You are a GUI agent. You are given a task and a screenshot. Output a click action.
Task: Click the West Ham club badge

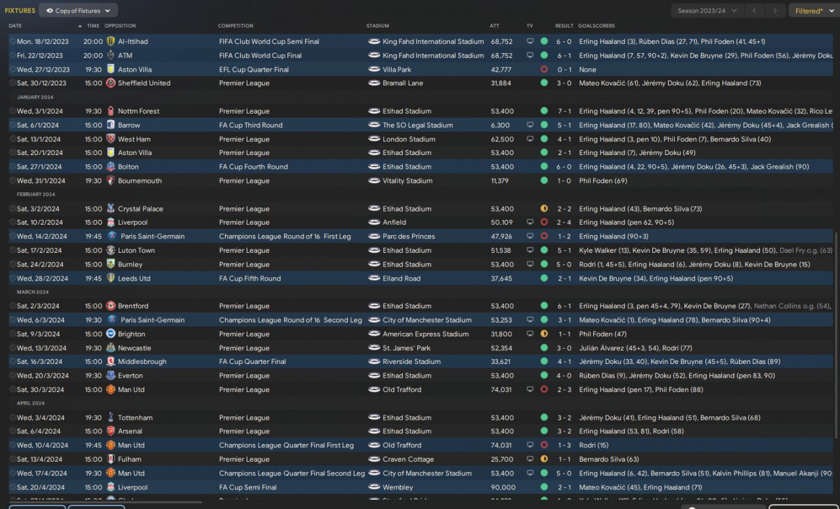[111, 139]
